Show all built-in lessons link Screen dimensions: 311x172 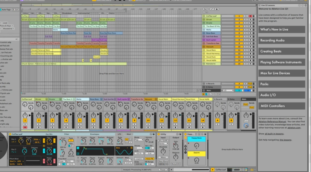tap(274, 134)
